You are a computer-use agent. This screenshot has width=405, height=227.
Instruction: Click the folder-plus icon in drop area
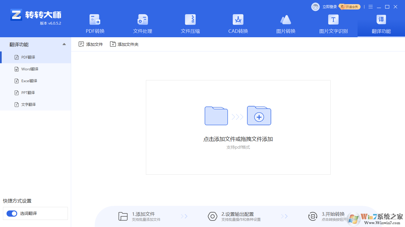[x=259, y=116]
